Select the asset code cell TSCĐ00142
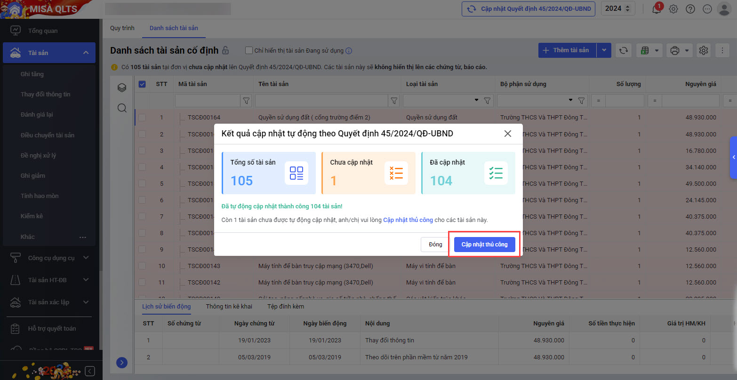 point(204,283)
